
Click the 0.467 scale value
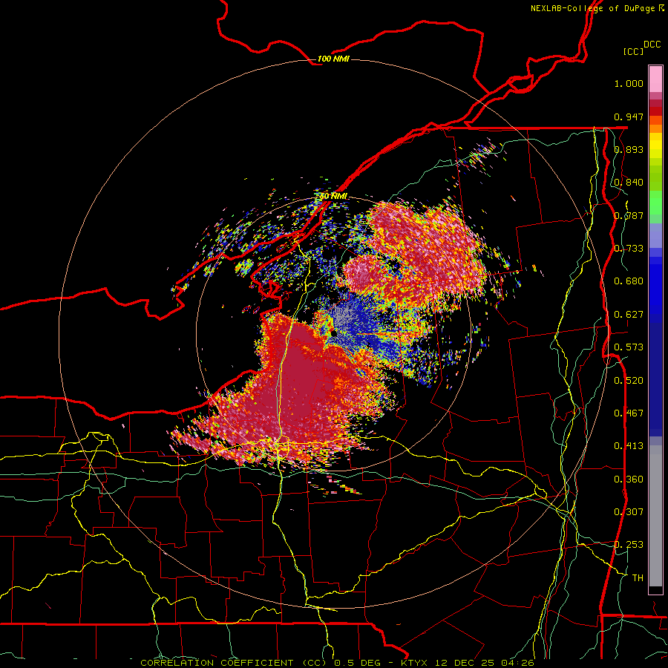pos(629,413)
